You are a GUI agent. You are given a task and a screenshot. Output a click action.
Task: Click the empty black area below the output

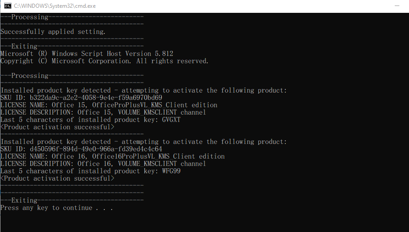[204, 222]
